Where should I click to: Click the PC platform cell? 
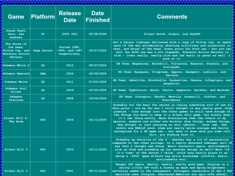[43, 34]
